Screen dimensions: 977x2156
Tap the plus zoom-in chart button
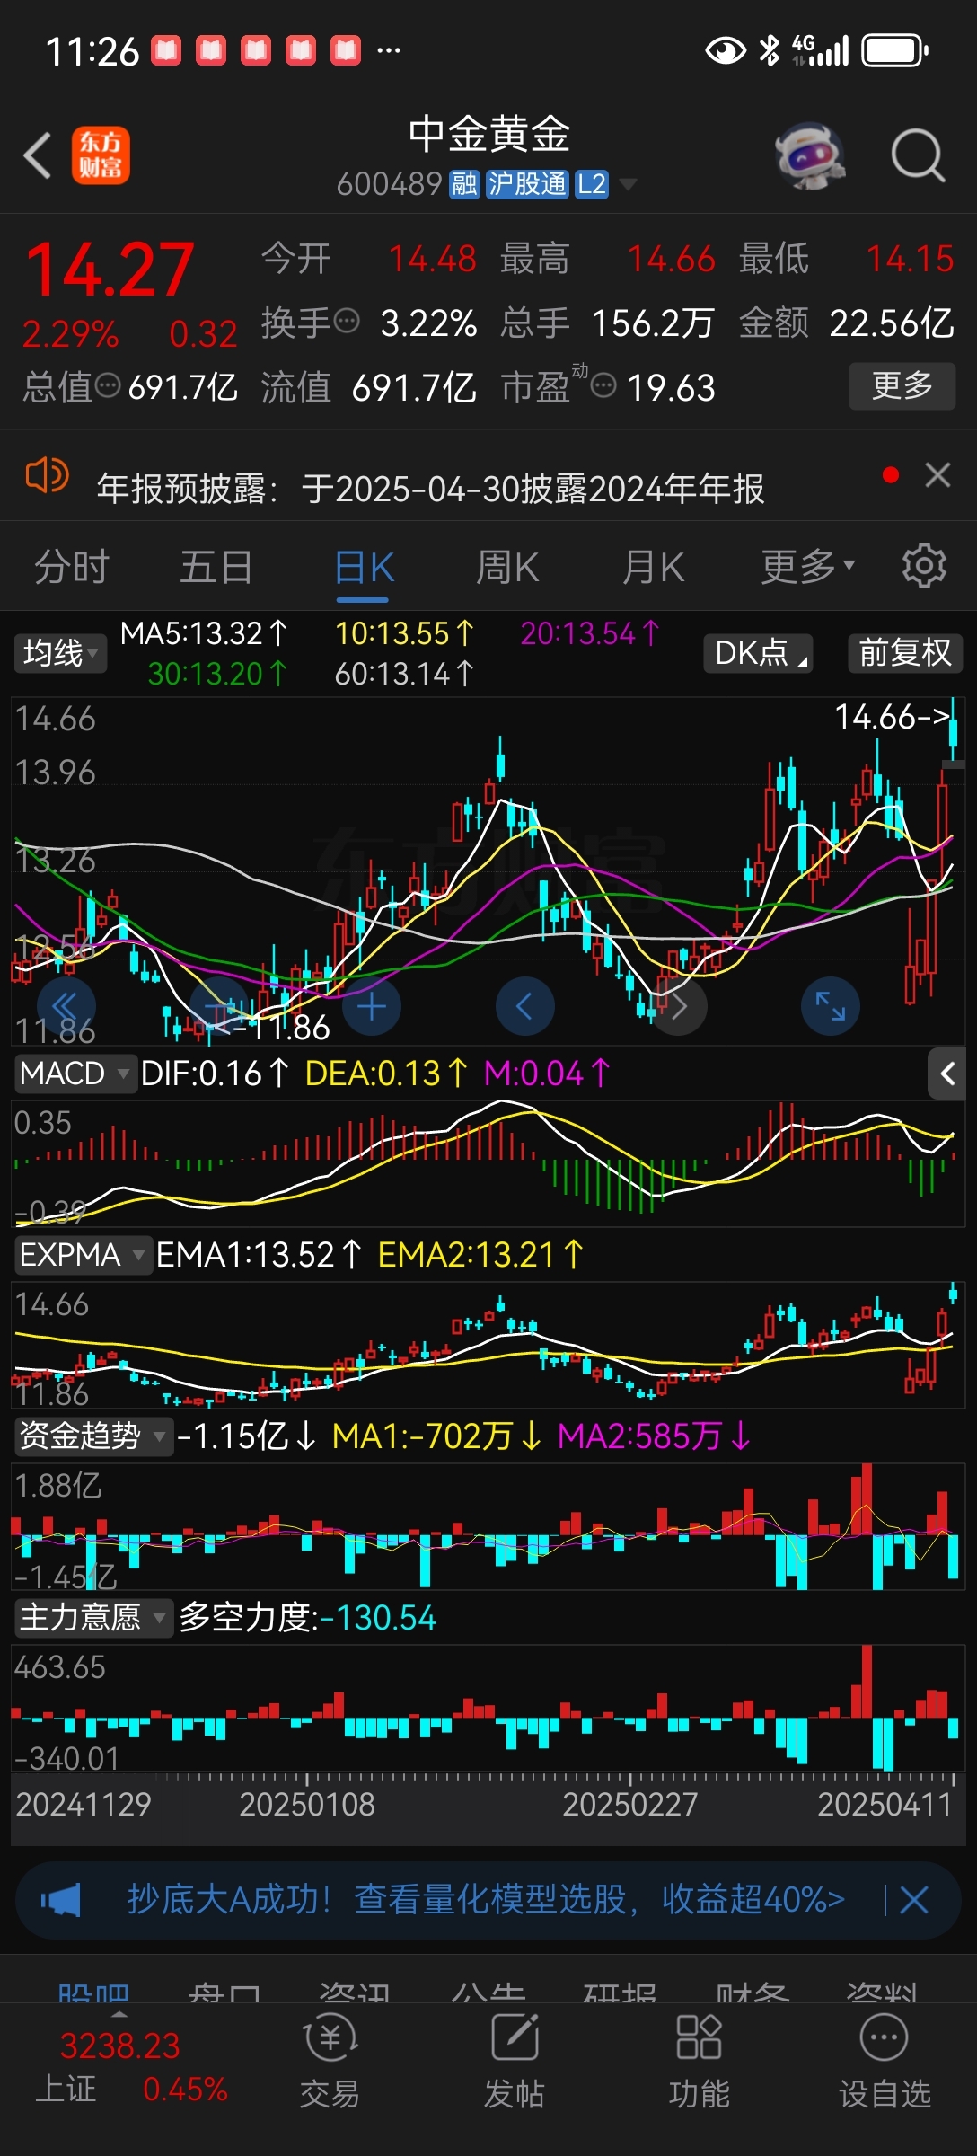pos(372,1006)
